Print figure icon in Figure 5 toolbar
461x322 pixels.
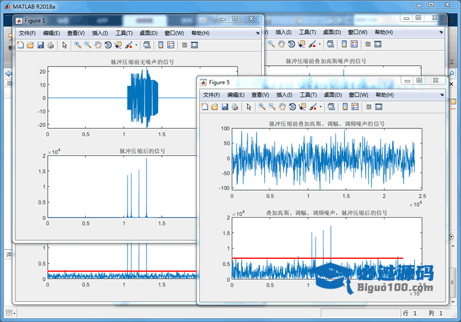[x=235, y=107]
